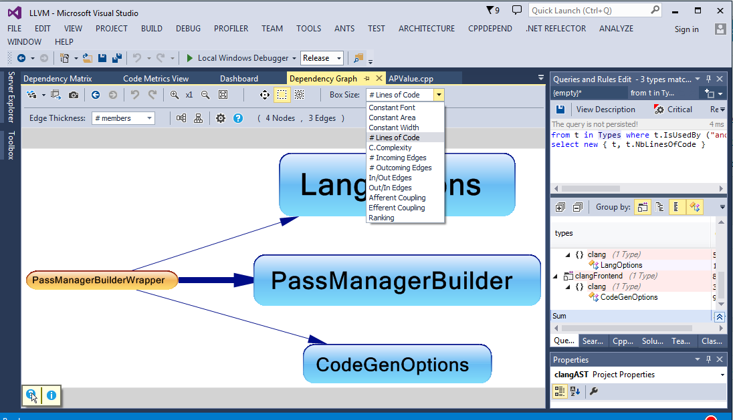Go back in graph navigation history
This screenshot has width=733, height=420.
point(96,95)
